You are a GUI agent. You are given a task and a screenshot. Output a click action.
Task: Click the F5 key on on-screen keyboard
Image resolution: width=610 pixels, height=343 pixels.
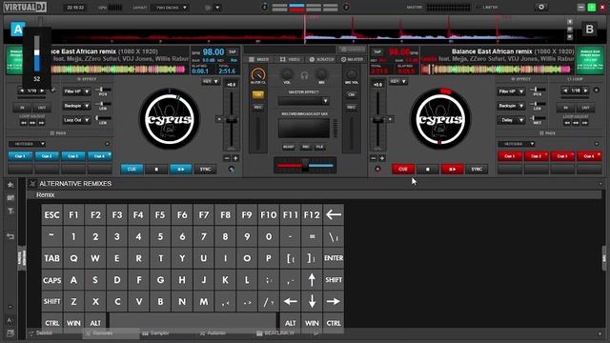tap(160, 214)
